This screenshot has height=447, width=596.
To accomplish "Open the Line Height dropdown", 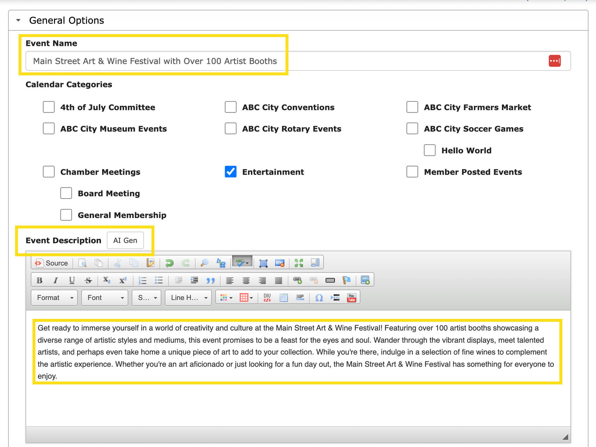I will [188, 297].
